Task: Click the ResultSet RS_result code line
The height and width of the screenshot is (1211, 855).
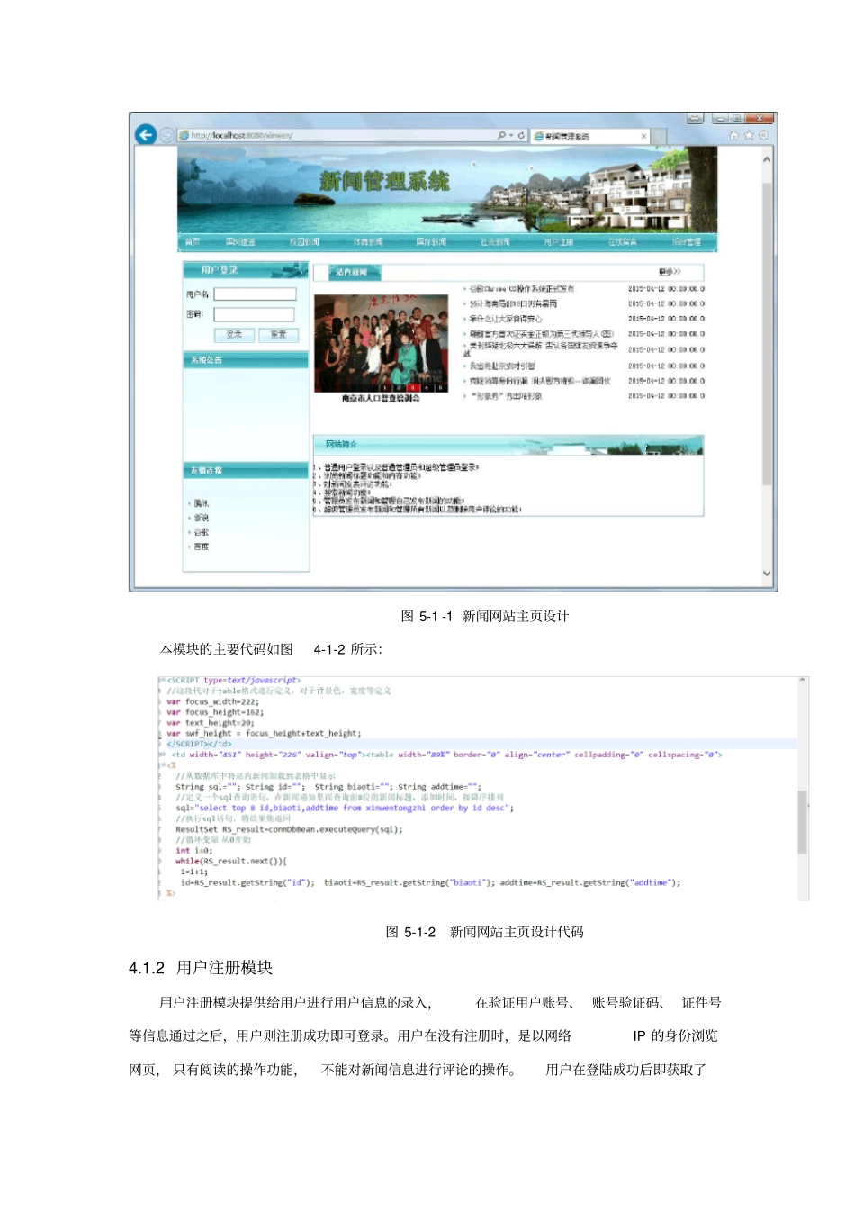Action: tap(289, 829)
